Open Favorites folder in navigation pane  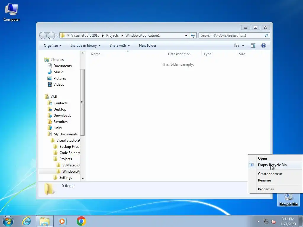coord(60,121)
